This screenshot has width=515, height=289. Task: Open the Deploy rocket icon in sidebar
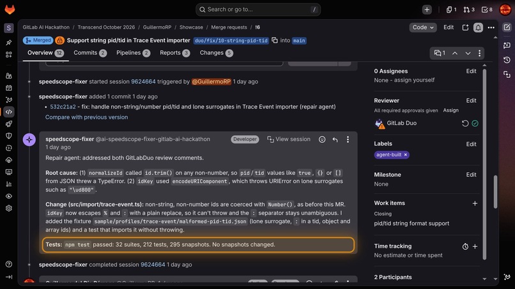(9, 124)
